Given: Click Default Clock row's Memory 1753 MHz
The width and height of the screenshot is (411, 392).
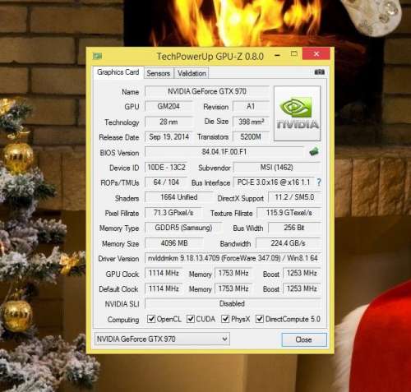Looking at the screenshot, I should point(233,288).
